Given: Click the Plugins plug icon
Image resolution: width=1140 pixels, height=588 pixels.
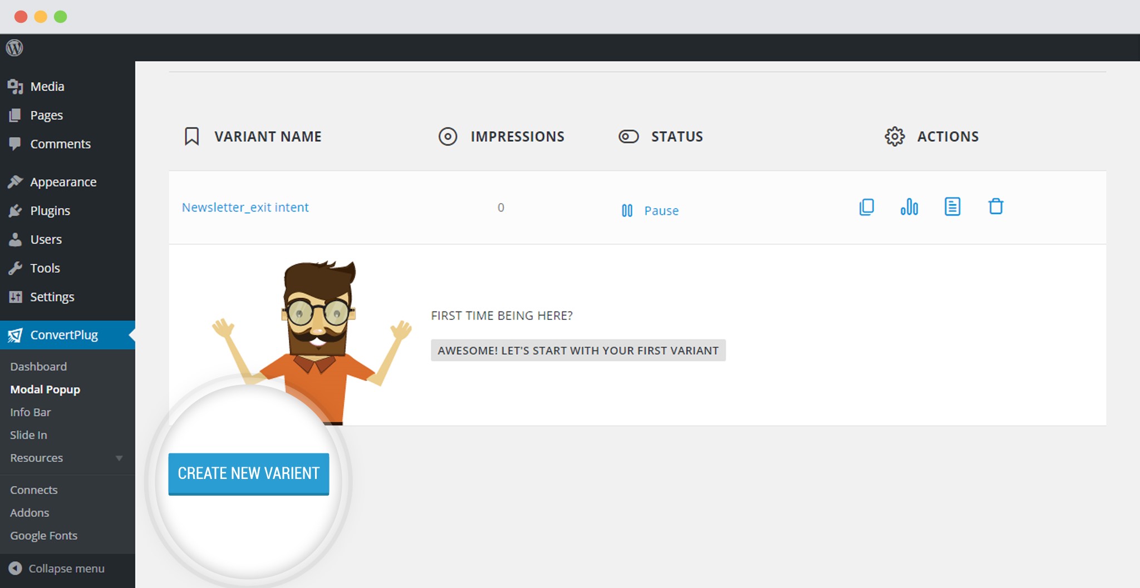Looking at the screenshot, I should pyautogui.click(x=16, y=210).
